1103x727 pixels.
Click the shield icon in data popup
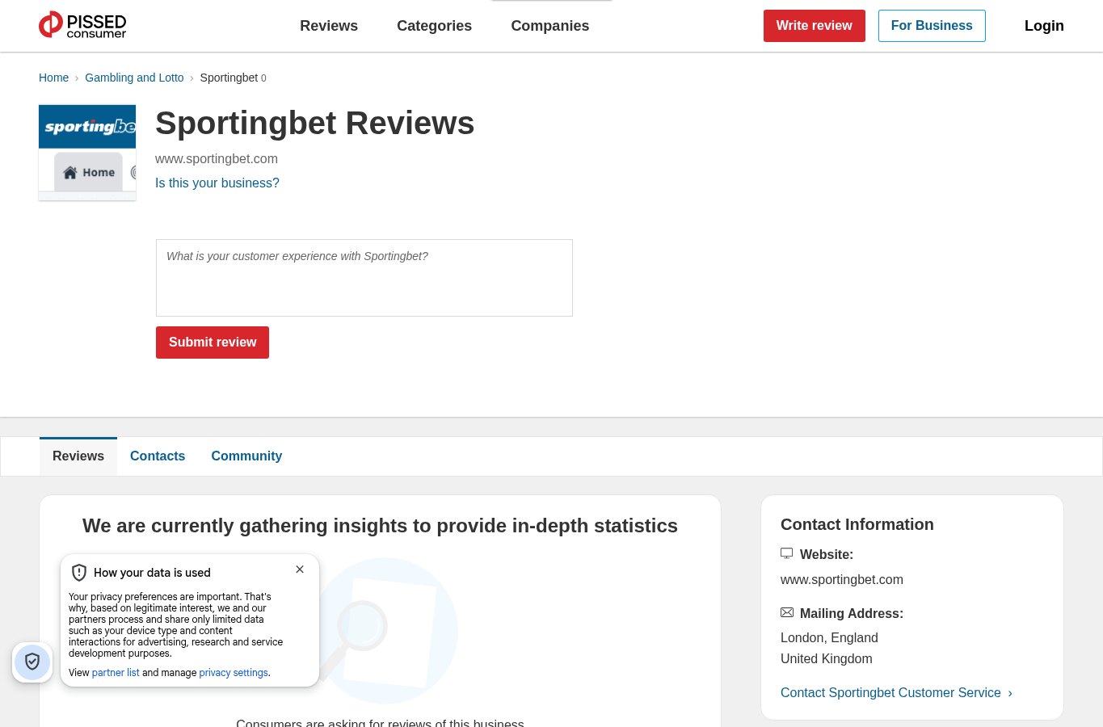coord(79,573)
